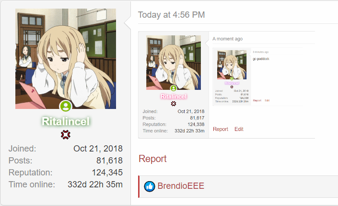This screenshot has width=338, height=206.
Task: Open the medium nested Ritalincel avatar image
Action: [174, 63]
